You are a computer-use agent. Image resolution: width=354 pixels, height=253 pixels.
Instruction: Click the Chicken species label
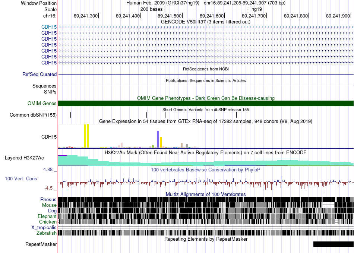click(48, 222)
